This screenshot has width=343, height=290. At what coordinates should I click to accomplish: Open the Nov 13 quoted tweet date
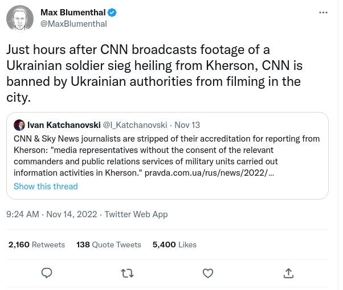(187, 125)
